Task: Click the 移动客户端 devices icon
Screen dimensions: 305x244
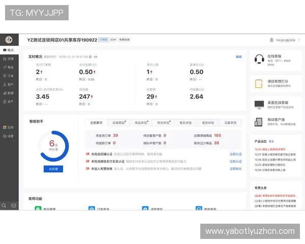Action: 259,122
